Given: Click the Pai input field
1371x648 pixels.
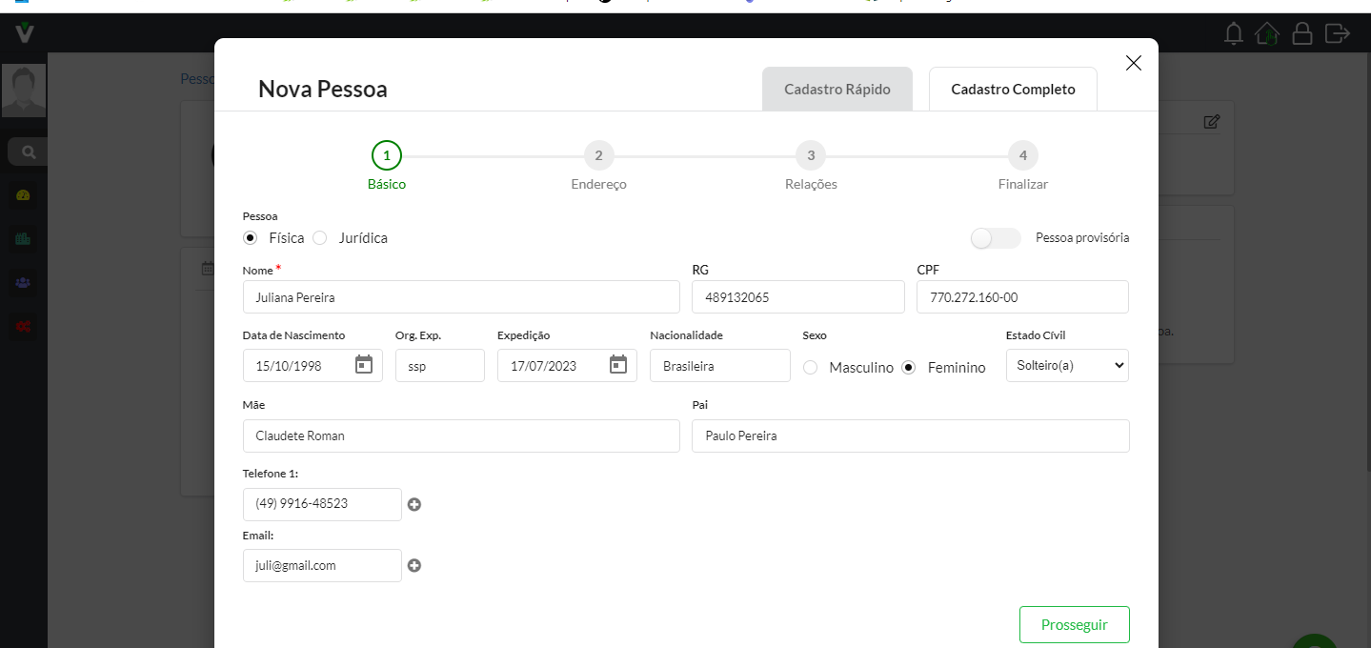Looking at the screenshot, I should point(911,435).
